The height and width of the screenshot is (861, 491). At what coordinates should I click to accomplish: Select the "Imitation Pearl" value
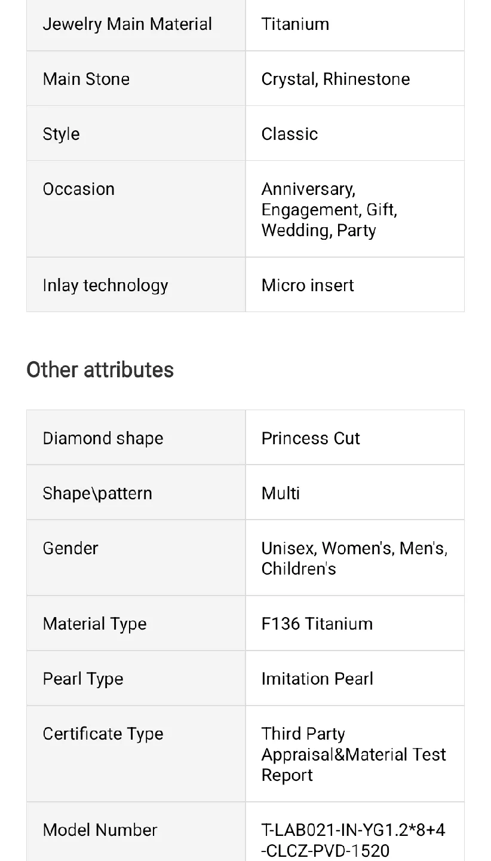pyautogui.click(x=317, y=679)
